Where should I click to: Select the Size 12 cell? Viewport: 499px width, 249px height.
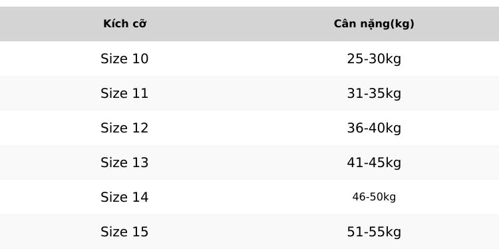point(124,128)
